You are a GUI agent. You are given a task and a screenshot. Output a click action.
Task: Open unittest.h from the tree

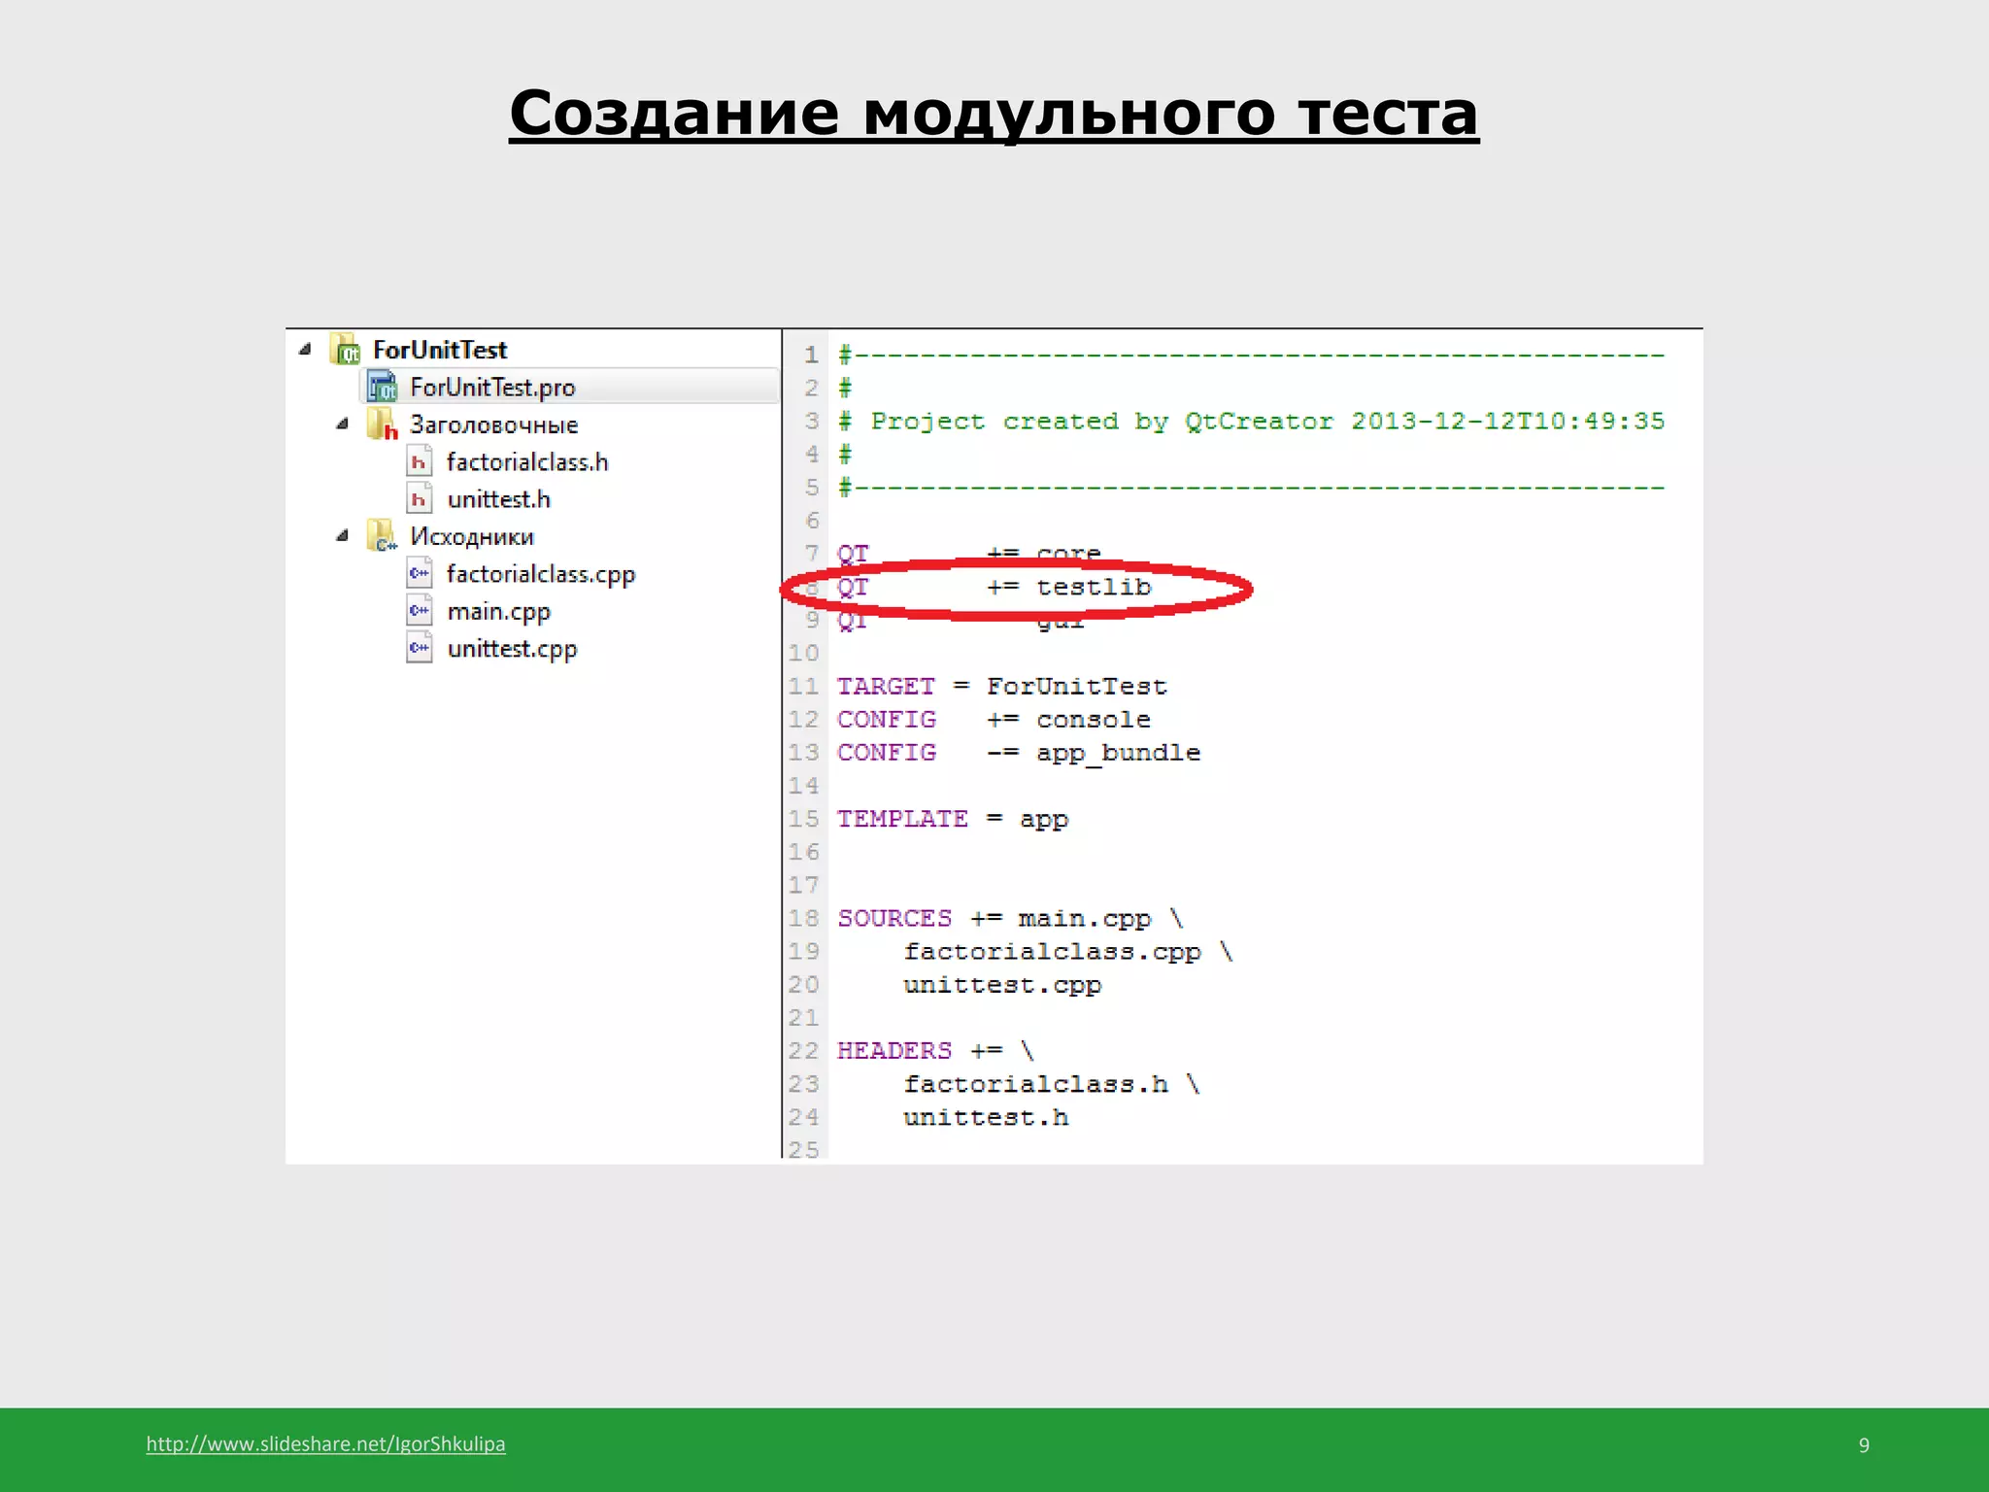(499, 499)
